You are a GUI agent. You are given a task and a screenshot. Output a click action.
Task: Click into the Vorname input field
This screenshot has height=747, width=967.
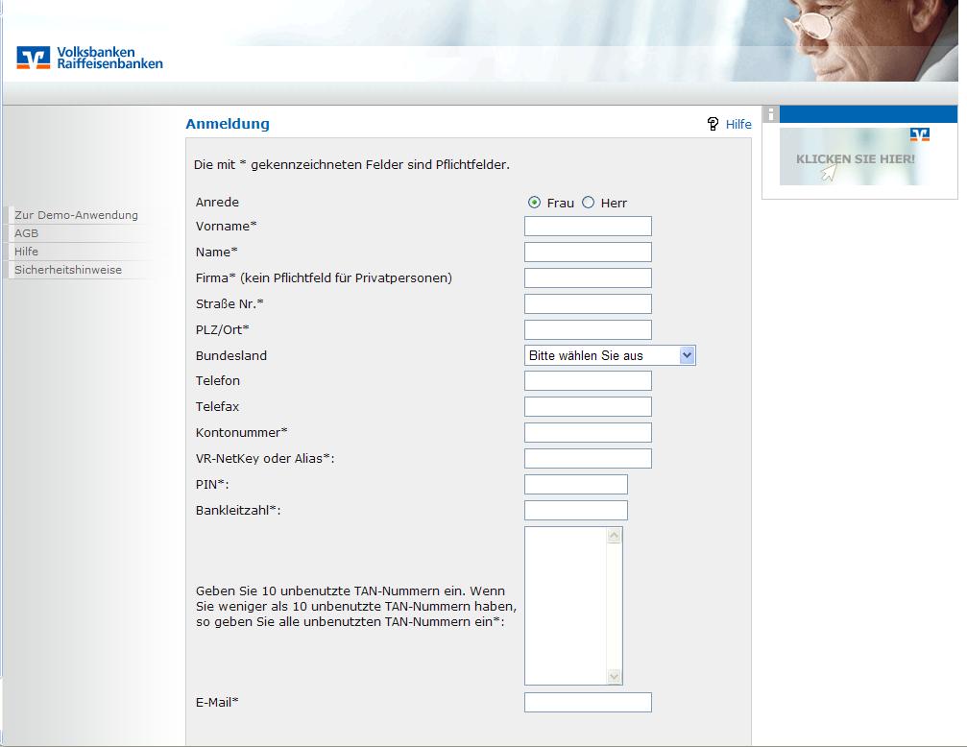click(588, 227)
